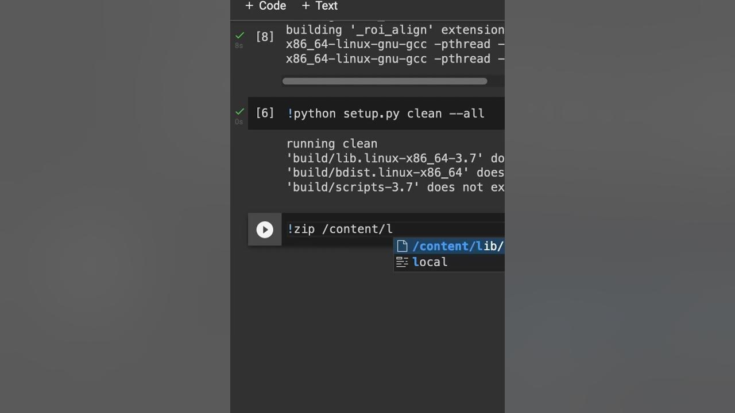Click the plus icon before Code

(x=249, y=6)
